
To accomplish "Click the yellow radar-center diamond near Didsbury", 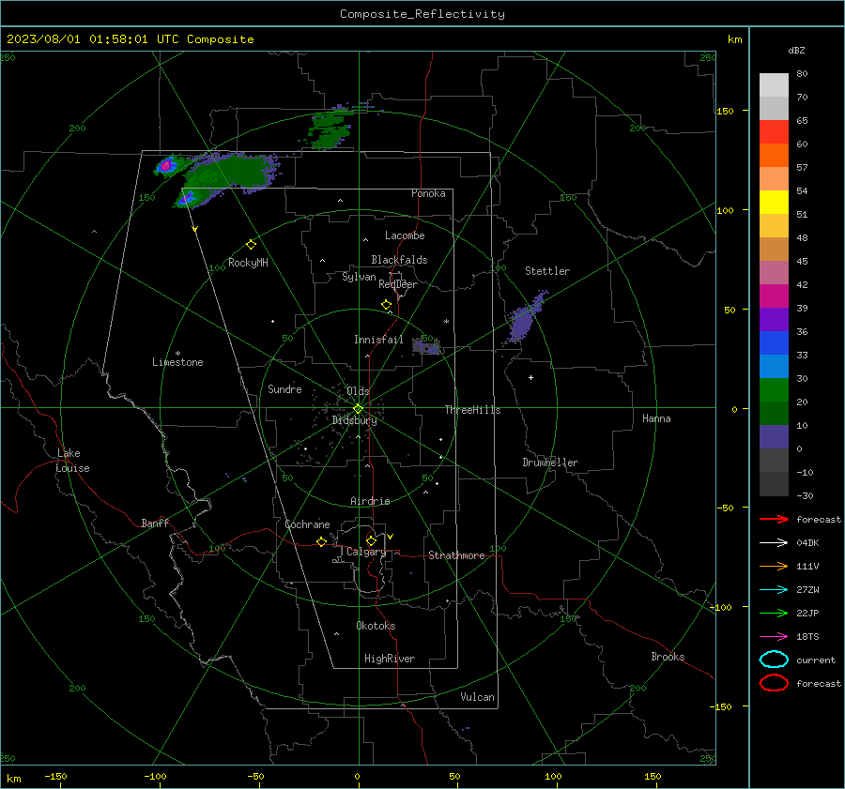I will tap(359, 409).
